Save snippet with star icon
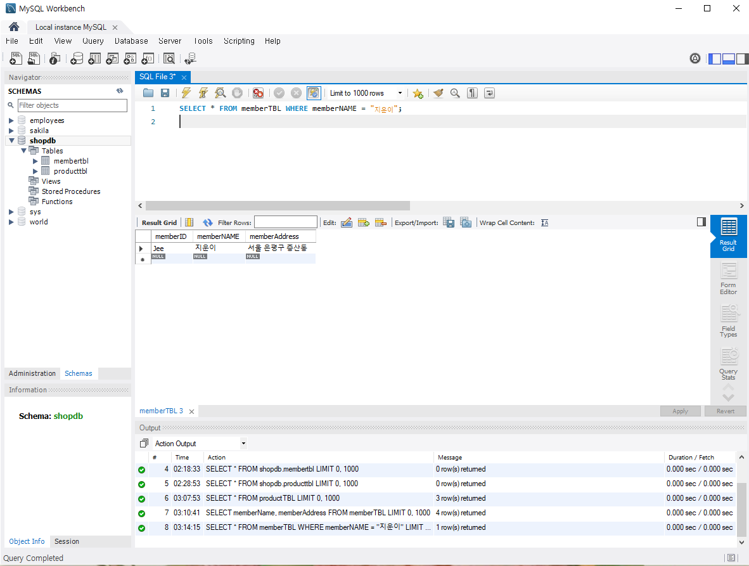 (418, 93)
